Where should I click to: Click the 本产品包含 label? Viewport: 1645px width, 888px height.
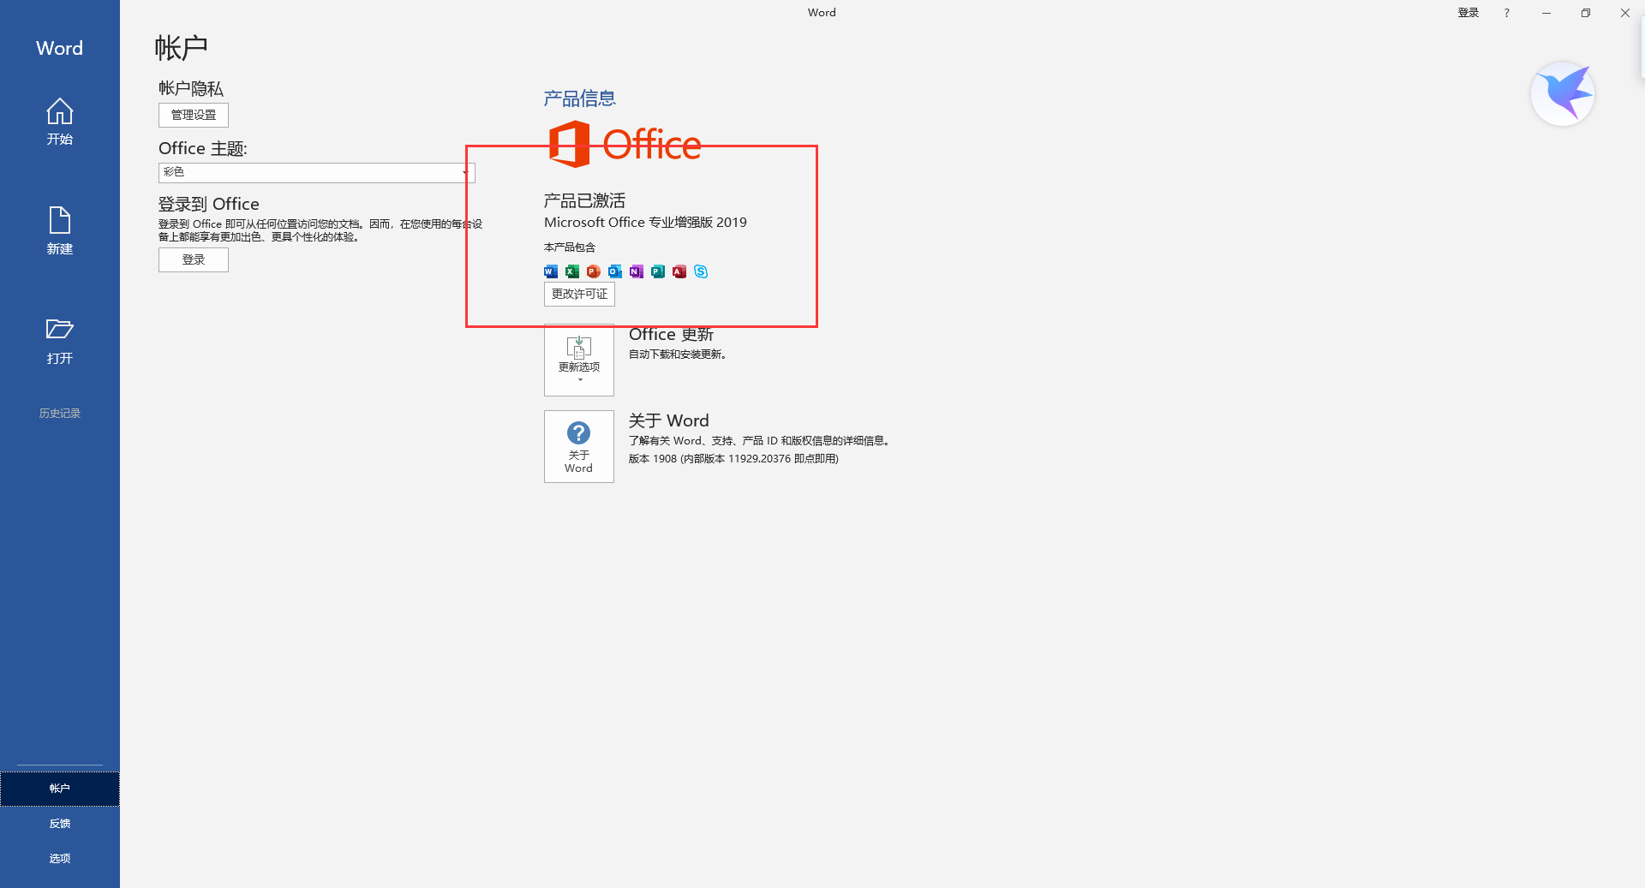pos(569,247)
